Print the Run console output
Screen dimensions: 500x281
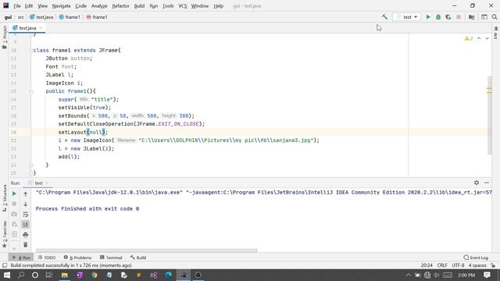tap(26, 235)
